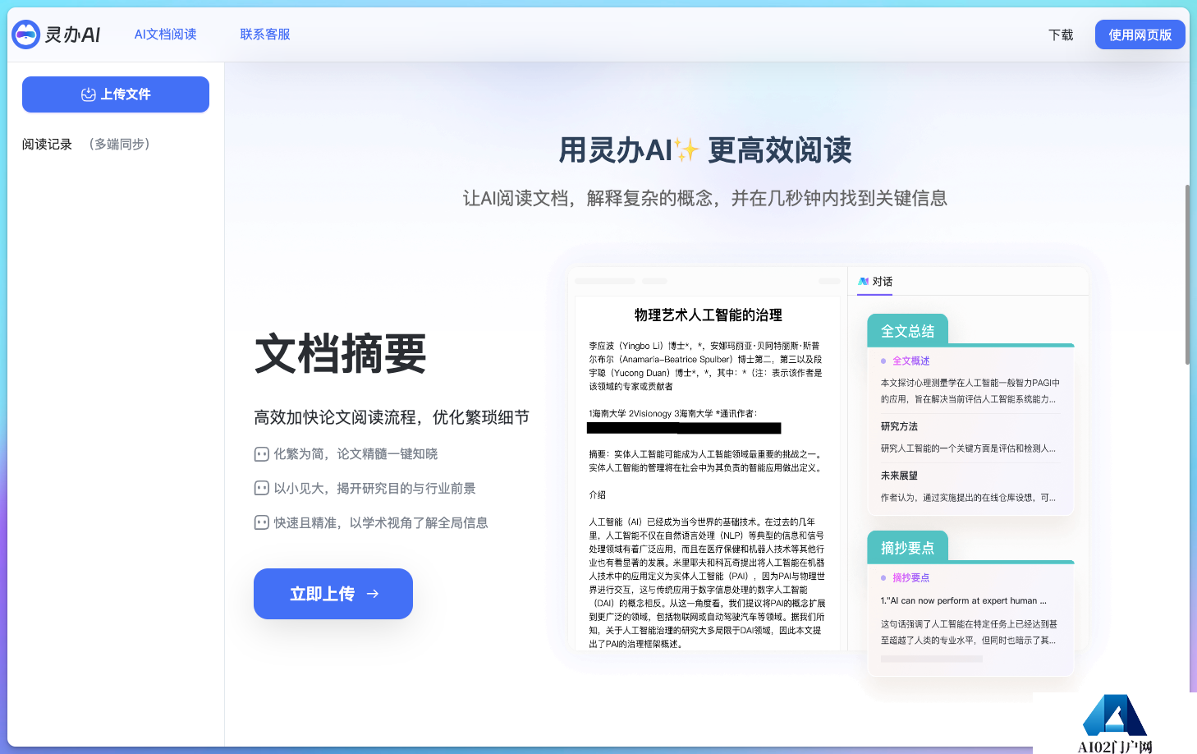Click the sparkle icon in the headline
The height and width of the screenshot is (754, 1197).
tap(686, 149)
